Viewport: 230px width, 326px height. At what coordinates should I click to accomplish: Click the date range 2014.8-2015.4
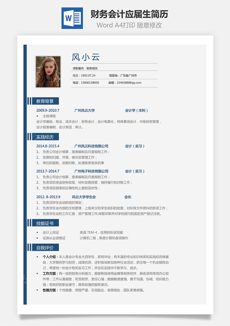click(x=48, y=146)
